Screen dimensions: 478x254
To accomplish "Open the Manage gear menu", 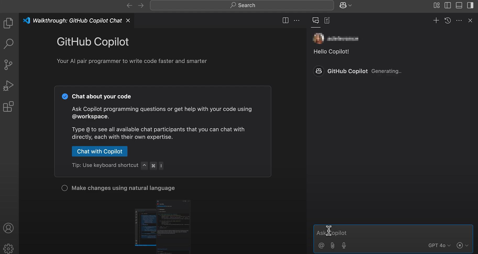I will (8, 249).
